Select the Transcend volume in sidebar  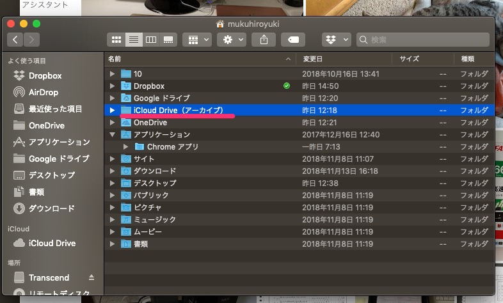pyautogui.click(x=42, y=277)
